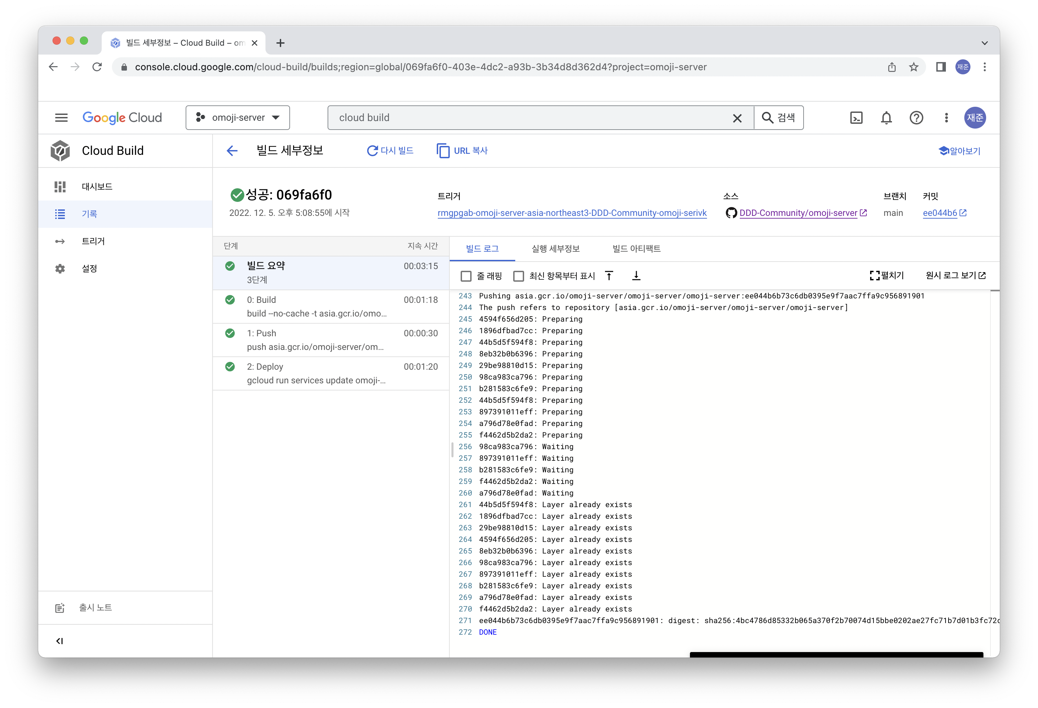The height and width of the screenshot is (708, 1038).
Task: Clear the cloud build search text
Action: (x=737, y=118)
